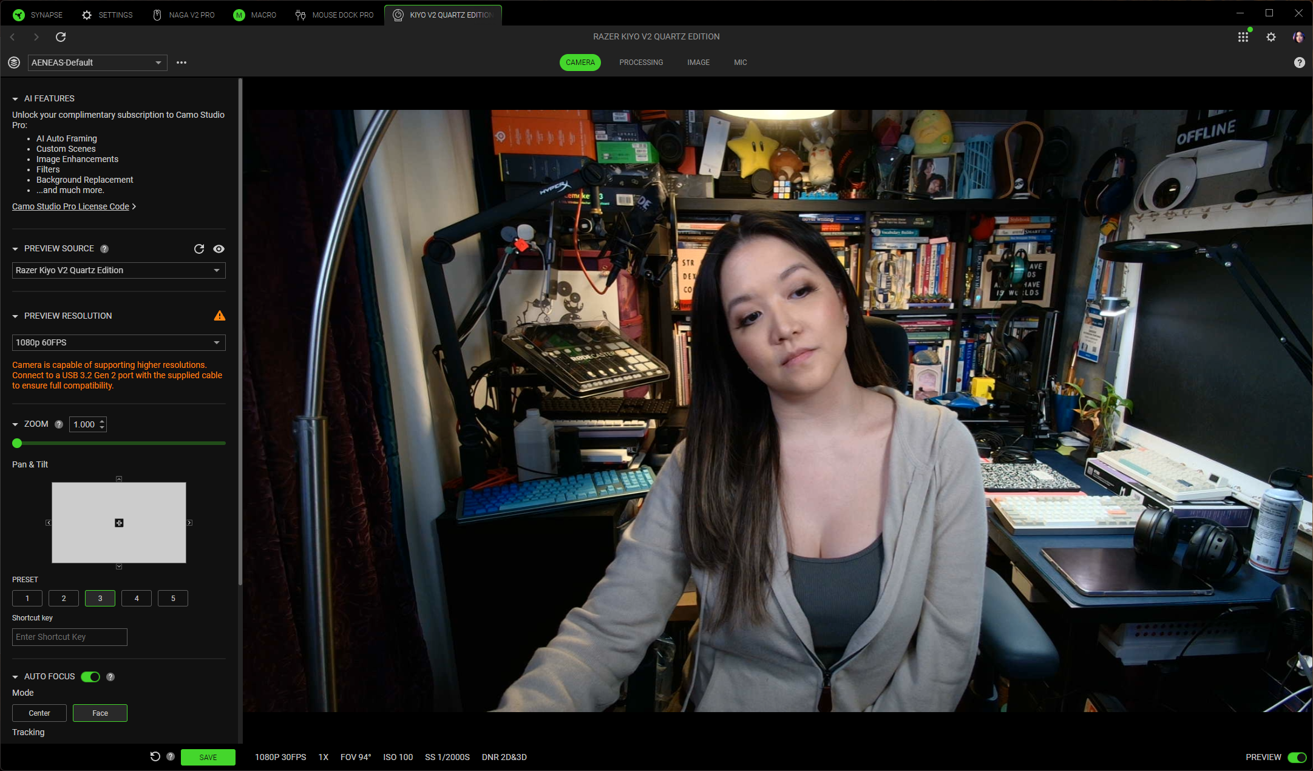Open the apps grid icon in header
The width and height of the screenshot is (1313, 771).
(1243, 37)
